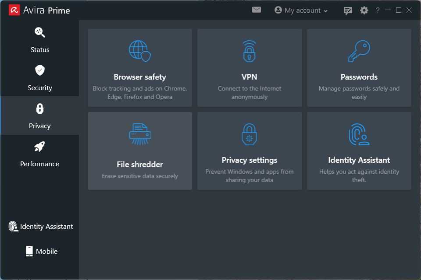This screenshot has height=280, width=421.
Task: Go to the Performance section label
Action: (39, 164)
